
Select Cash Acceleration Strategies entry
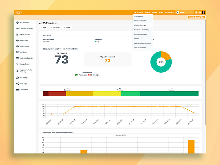(x=143, y=43)
